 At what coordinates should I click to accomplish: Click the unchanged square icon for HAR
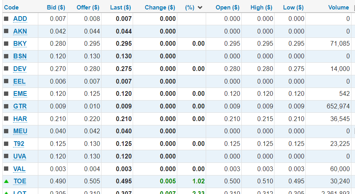(6, 119)
